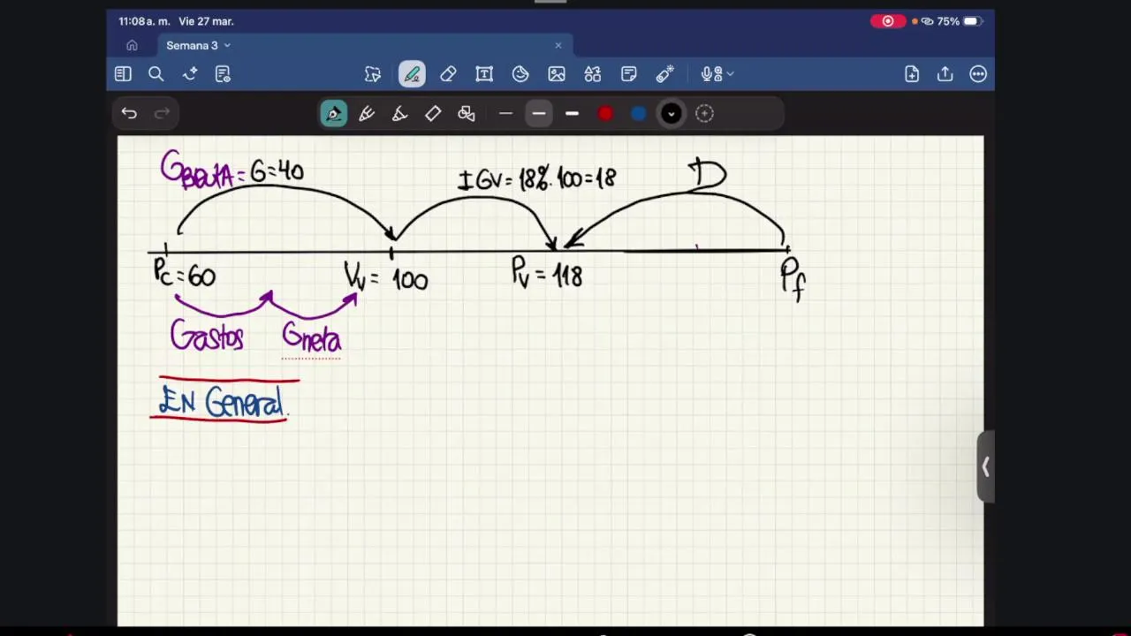Viewport: 1131px width, 636px height.
Task: Select the medium stroke width
Action: (x=539, y=113)
